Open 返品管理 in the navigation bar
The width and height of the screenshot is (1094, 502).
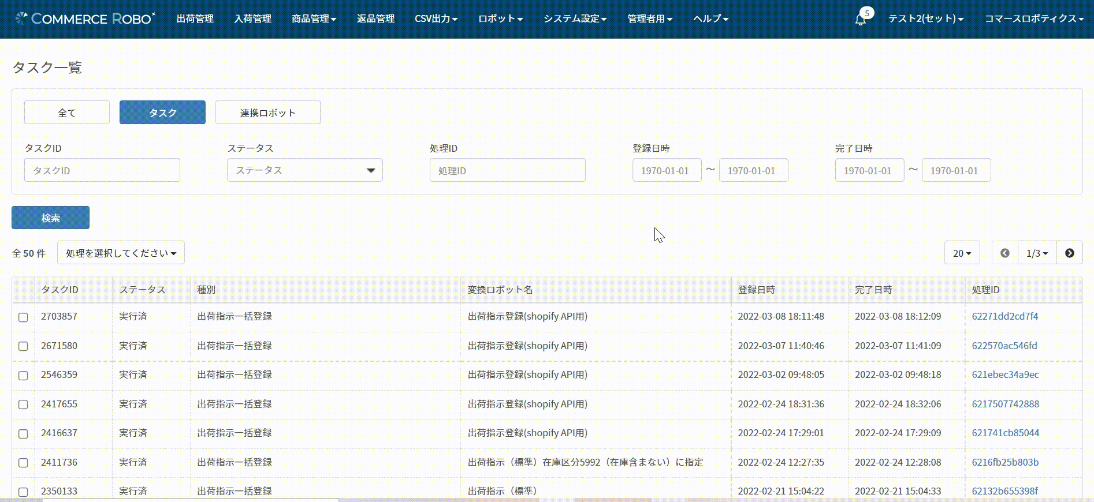coord(375,18)
